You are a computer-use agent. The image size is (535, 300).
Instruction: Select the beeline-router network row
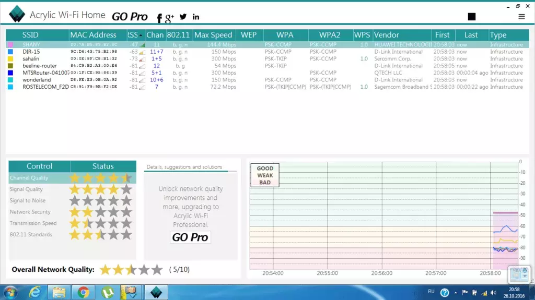click(x=267, y=66)
